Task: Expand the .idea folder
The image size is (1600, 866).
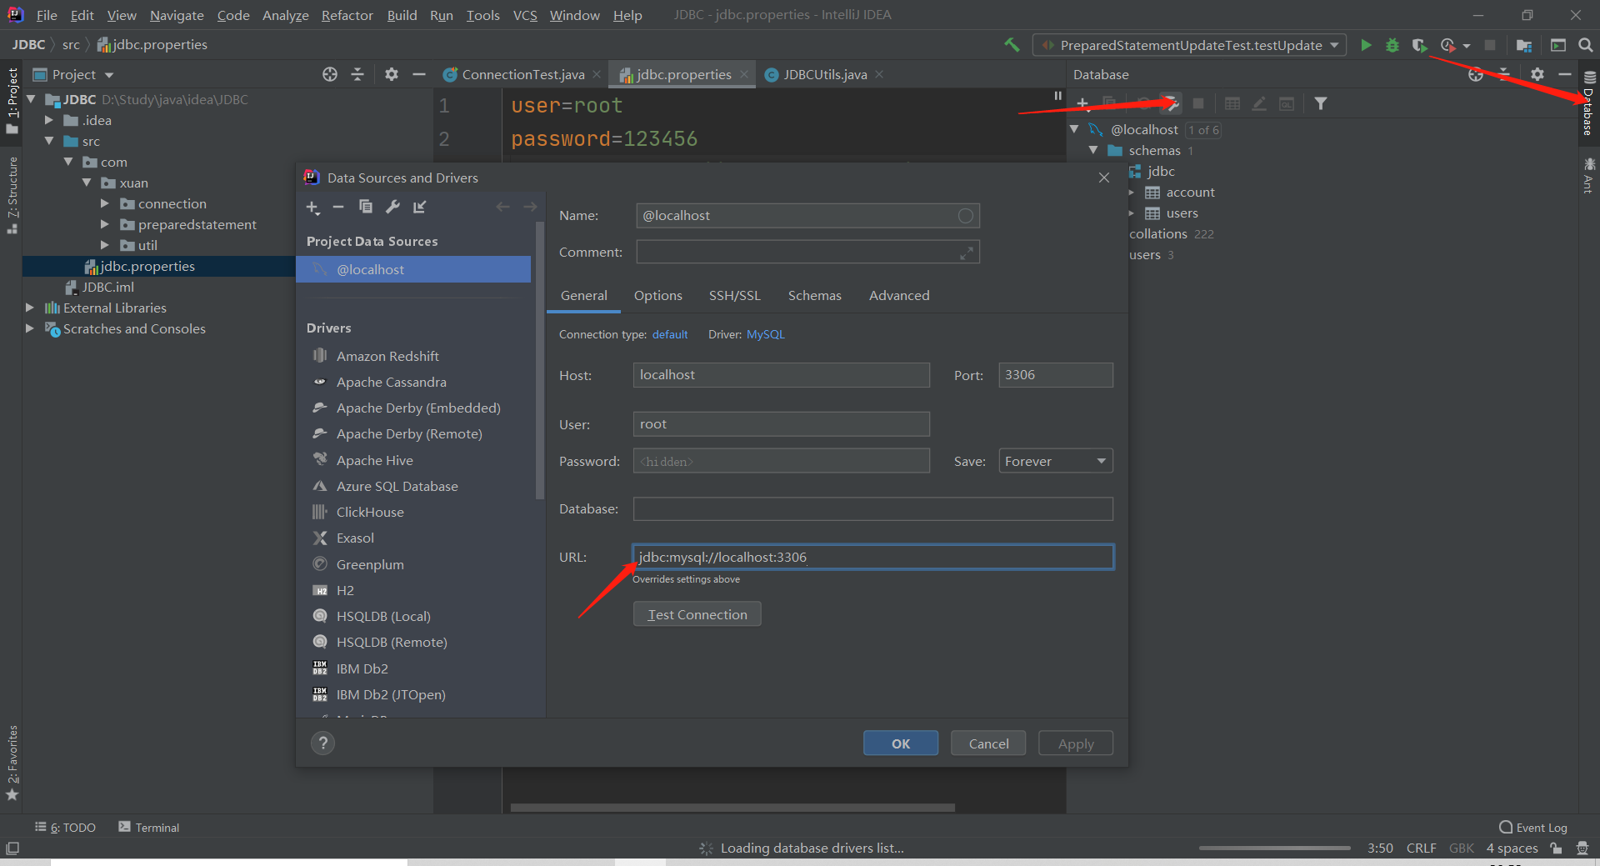Action: click(x=48, y=120)
